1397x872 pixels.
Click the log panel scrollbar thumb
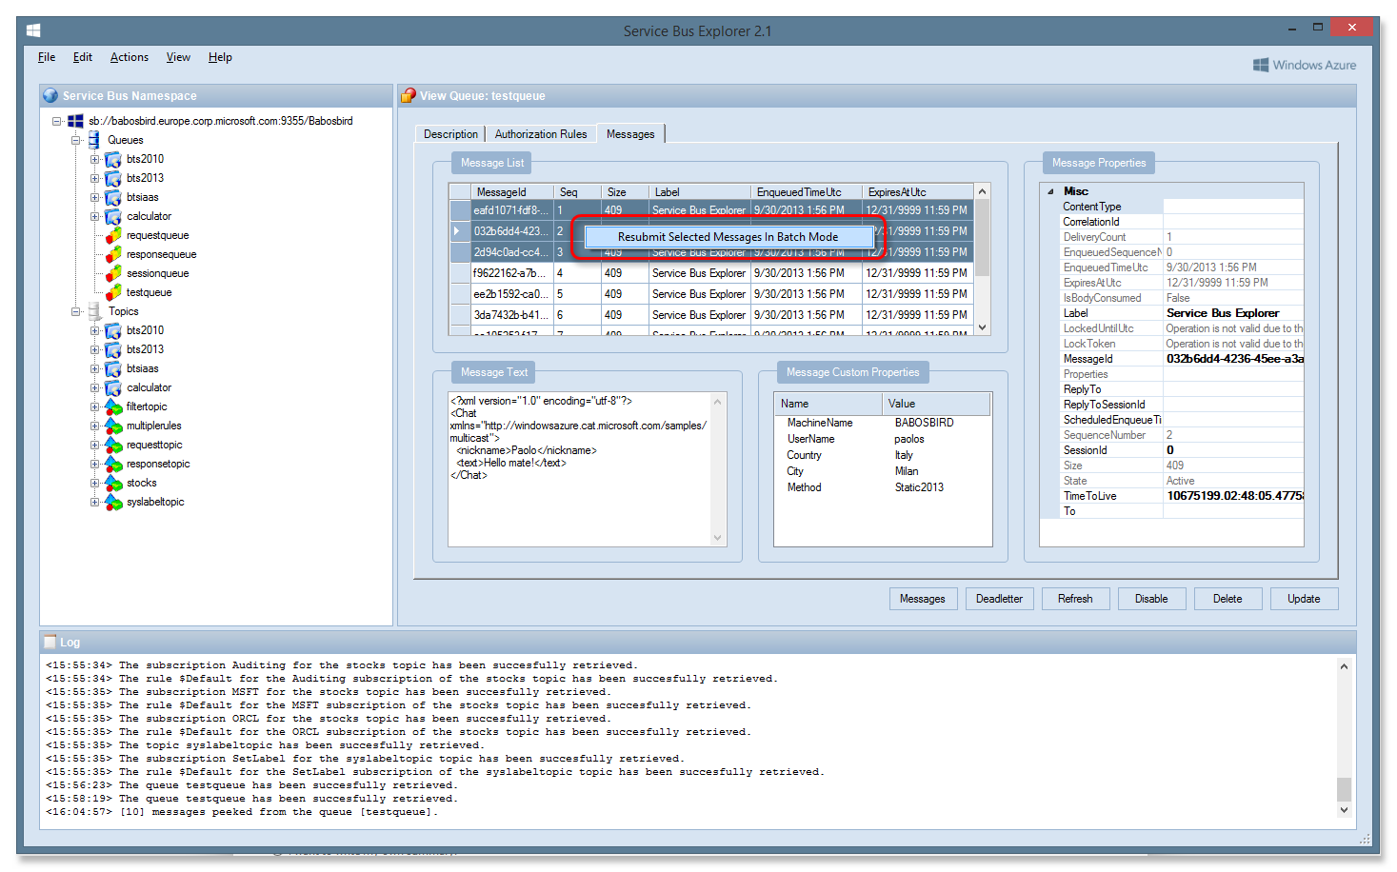pos(1344,789)
